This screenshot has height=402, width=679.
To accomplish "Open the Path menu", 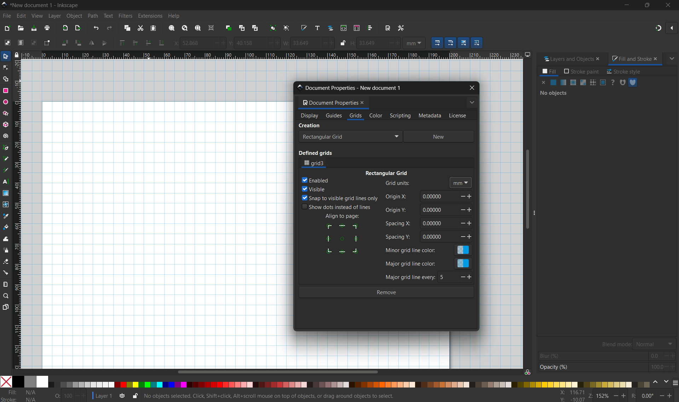I will tap(93, 16).
